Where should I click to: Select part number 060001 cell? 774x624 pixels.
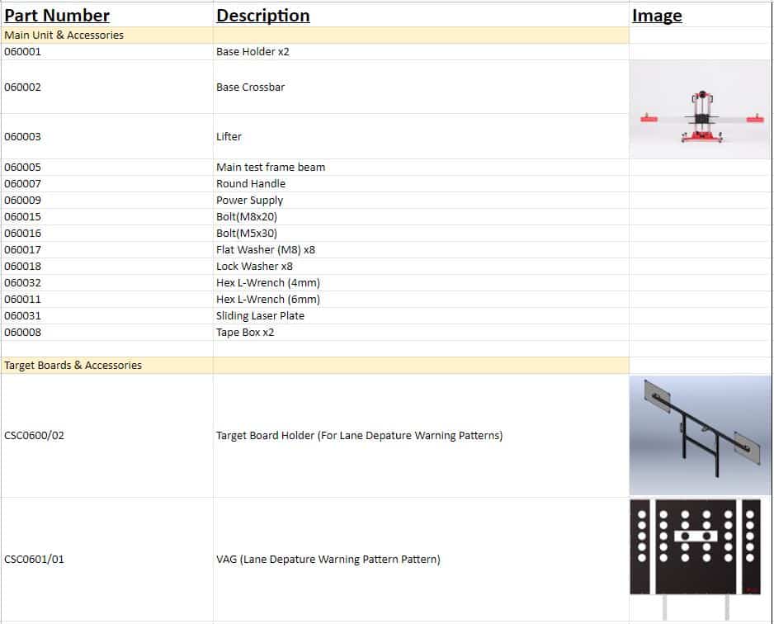tap(106, 52)
